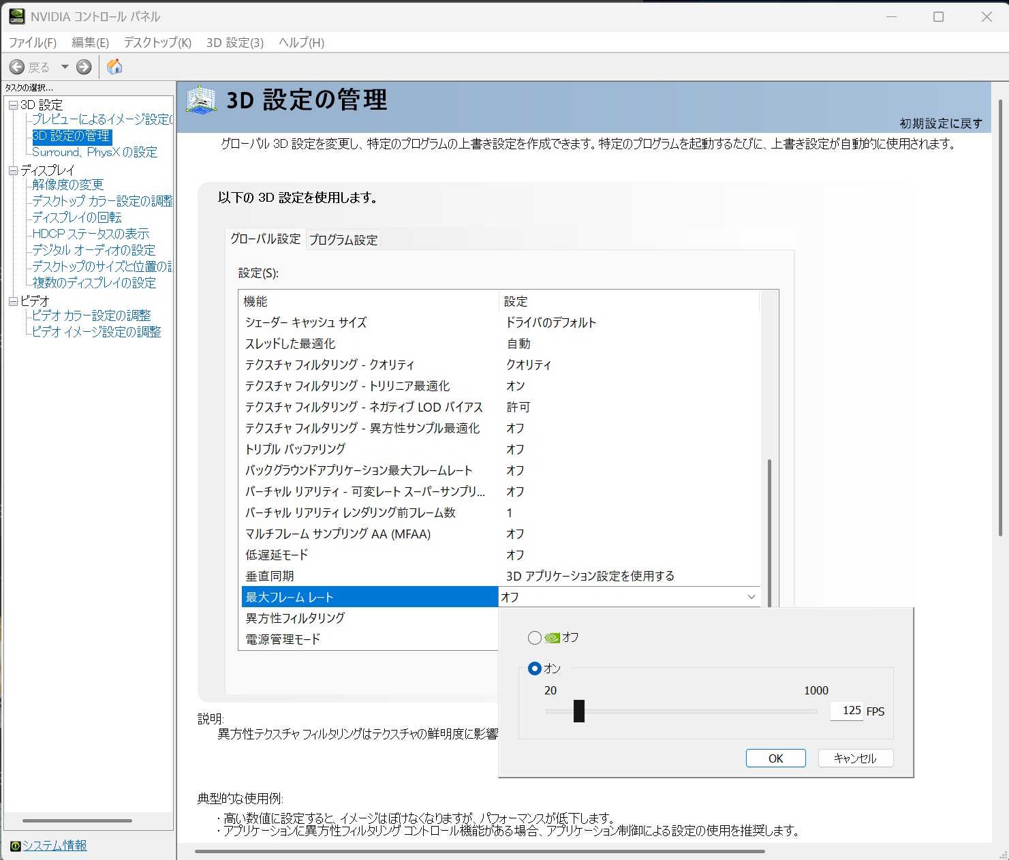Click the settings list vertical scrollbar
The image size is (1009, 860).
769,533
